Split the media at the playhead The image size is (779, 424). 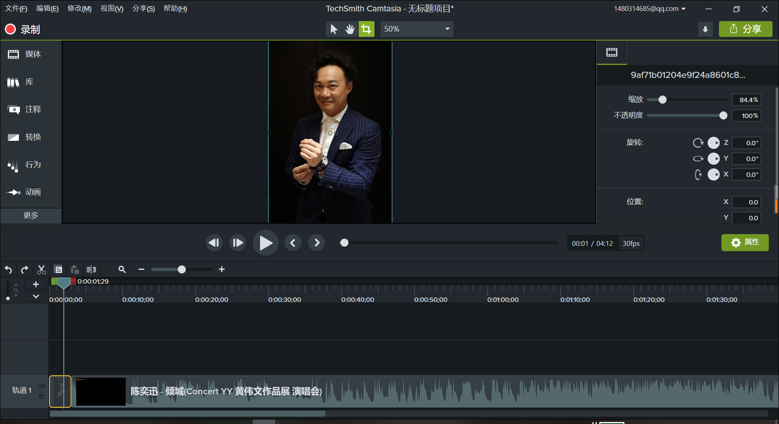pyautogui.click(x=91, y=269)
